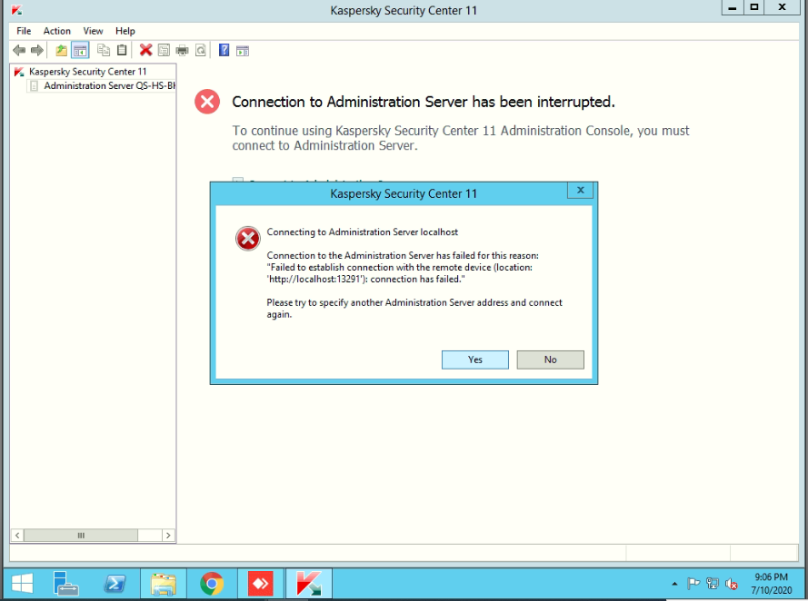Click the tree pane scroll left arrow
The height and width of the screenshot is (601, 808).
point(17,535)
